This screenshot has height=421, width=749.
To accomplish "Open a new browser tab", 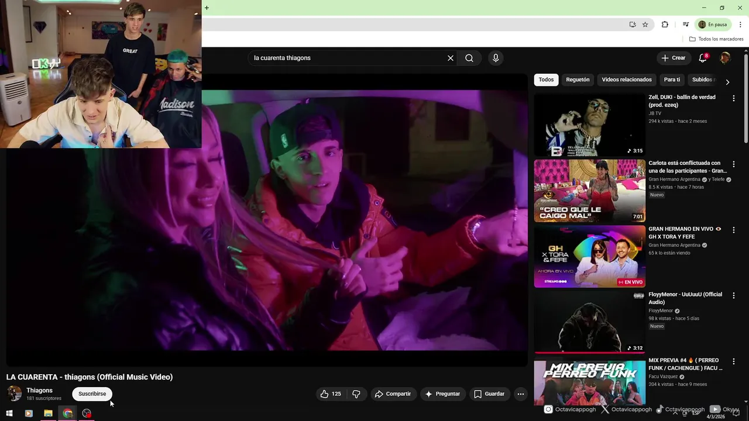I will (x=207, y=8).
